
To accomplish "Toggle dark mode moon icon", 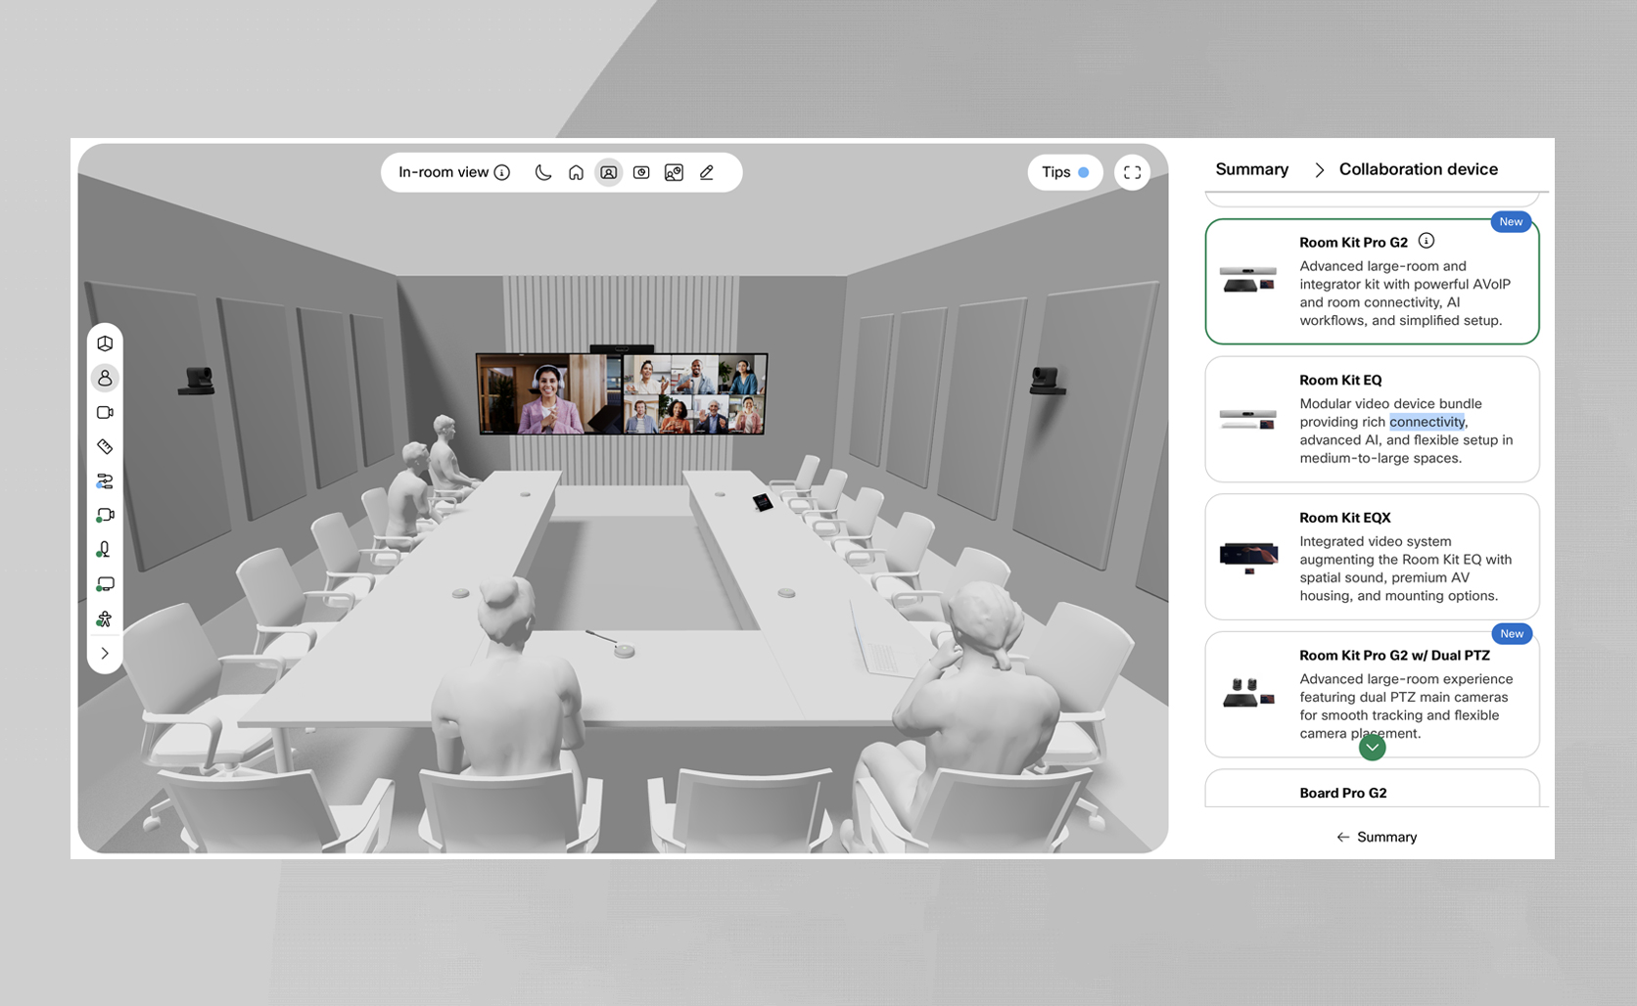I will coord(543,173).
